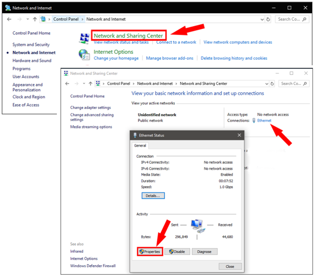Open recent locations chevron in Network and Sharing Center
The width and height of the screenshot is (317, 278).
84,84
